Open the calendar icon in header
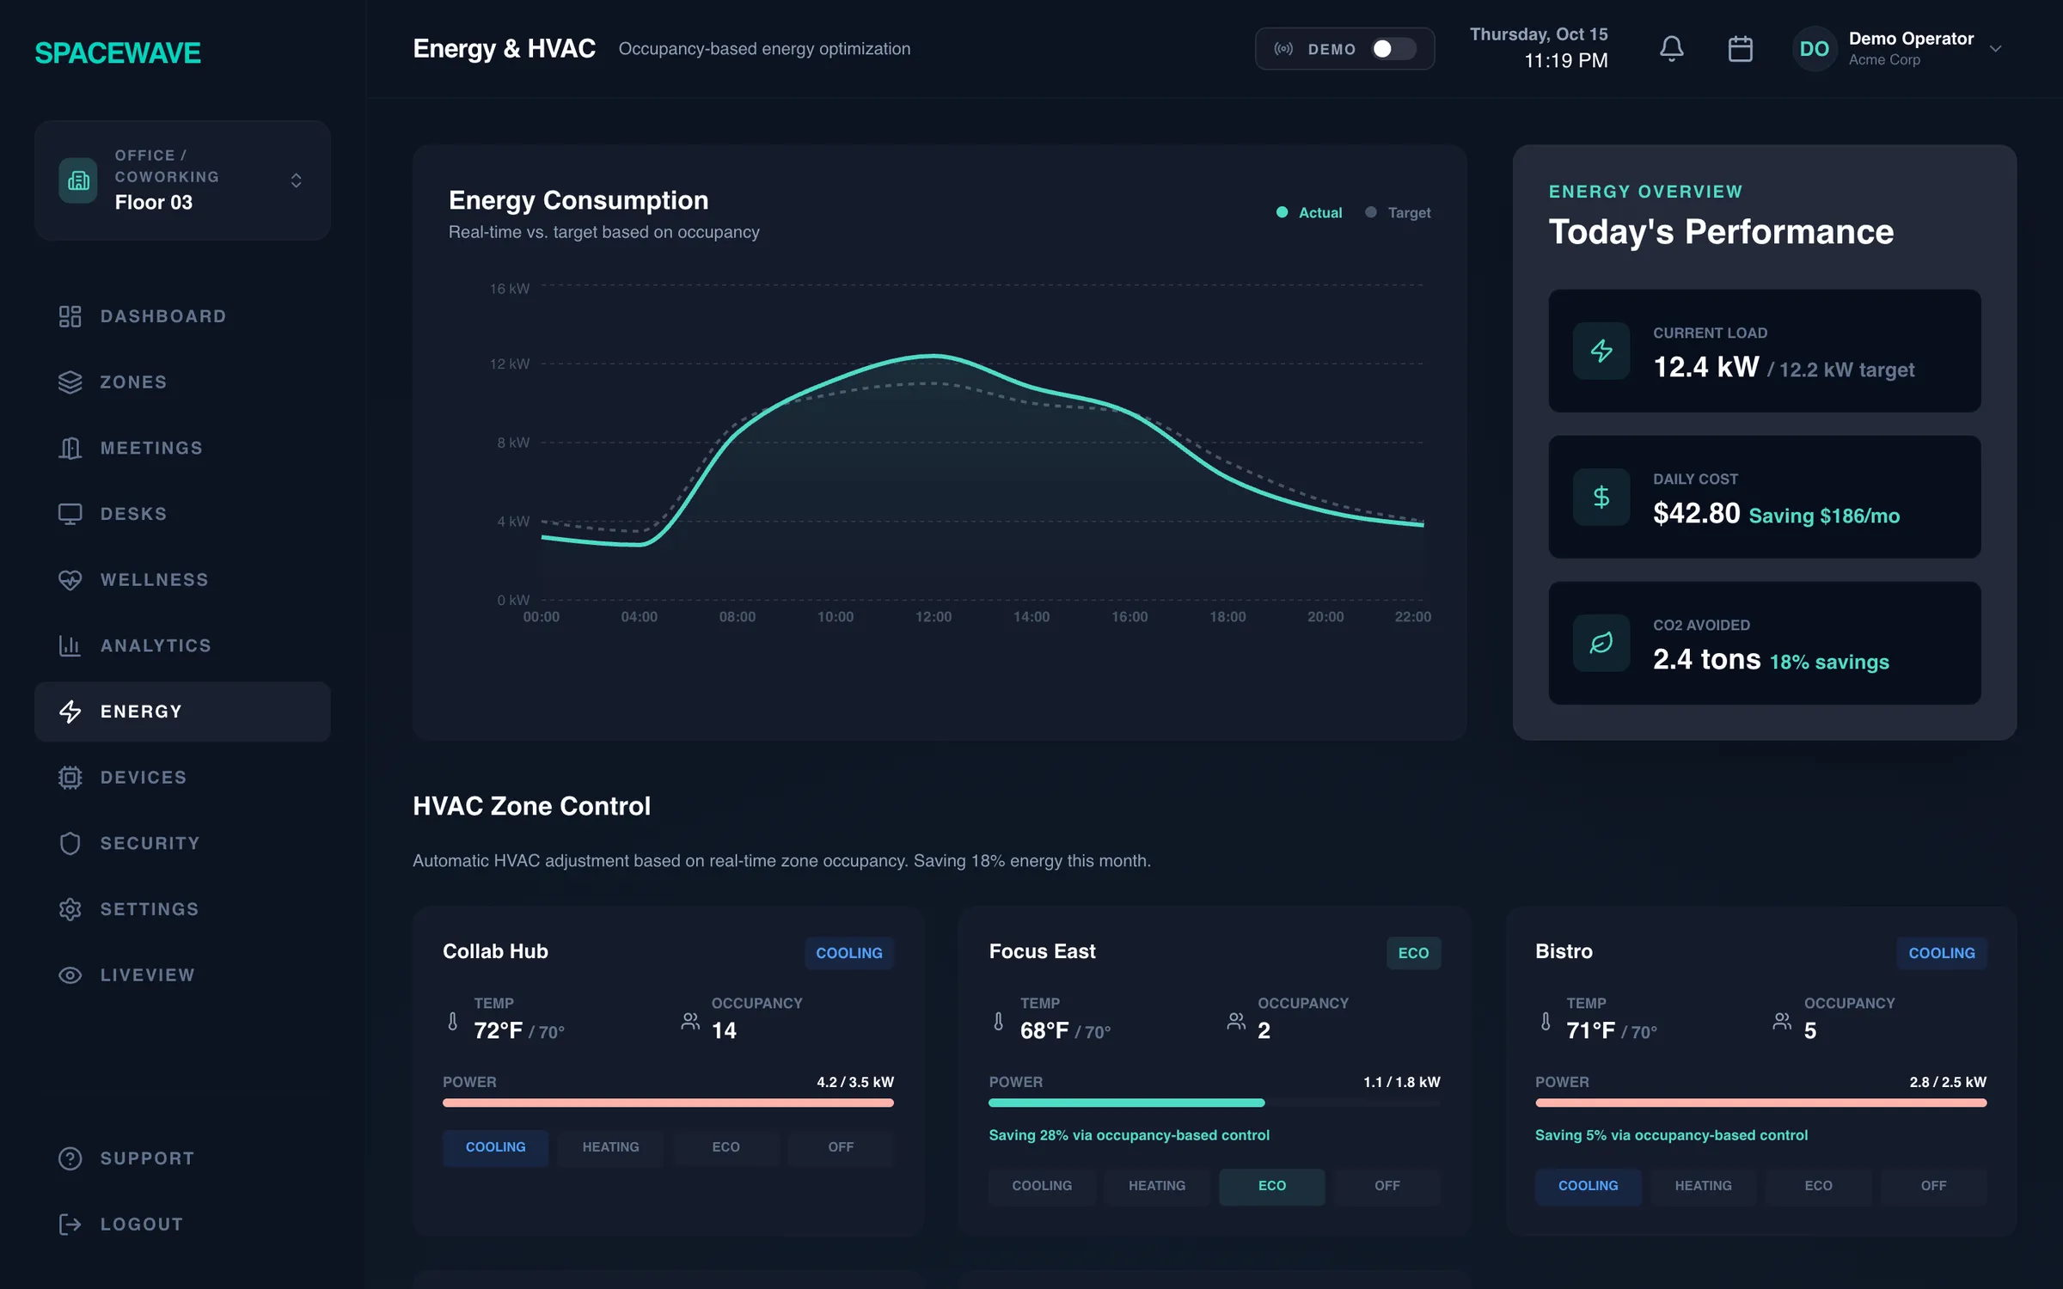2063x1289 pixels. [1740, 49]
